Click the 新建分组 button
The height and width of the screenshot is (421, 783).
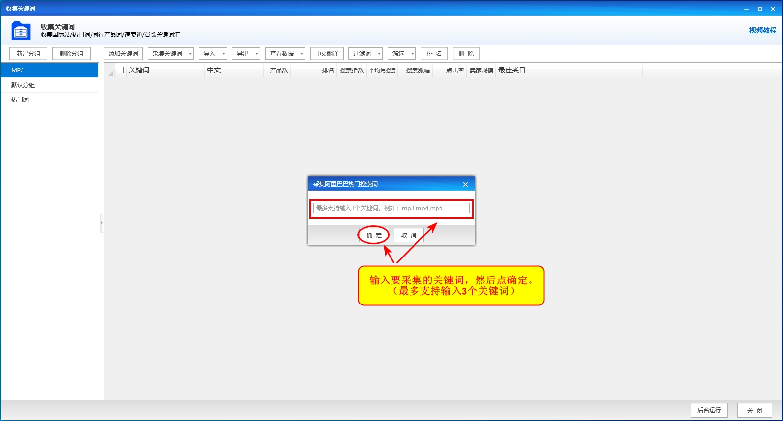[28, 54]
